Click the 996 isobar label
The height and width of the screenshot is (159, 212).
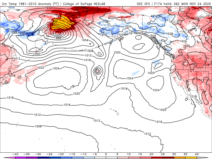point(55,21)
